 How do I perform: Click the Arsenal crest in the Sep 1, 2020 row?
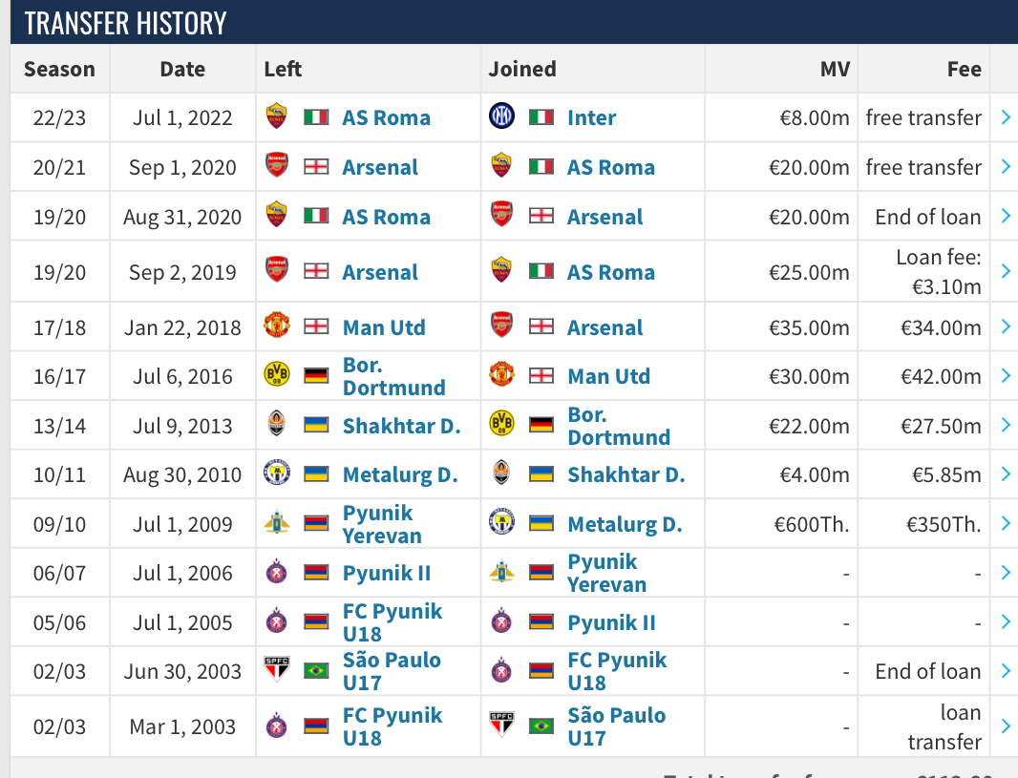tap(277, 165)
